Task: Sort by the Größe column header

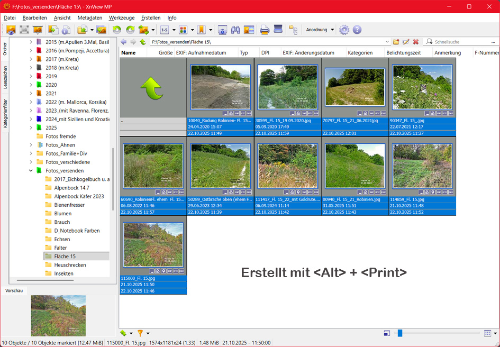Action: (x=165, y=53)
